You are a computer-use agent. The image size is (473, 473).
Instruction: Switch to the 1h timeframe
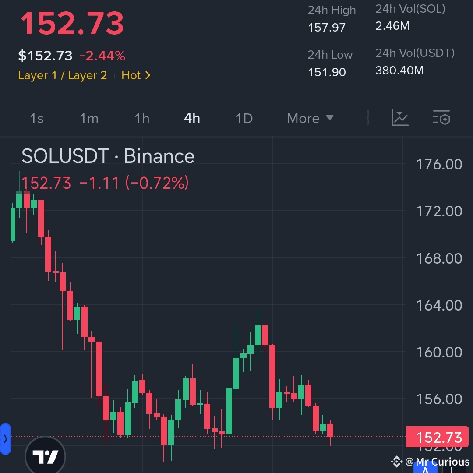pos(142,118)
